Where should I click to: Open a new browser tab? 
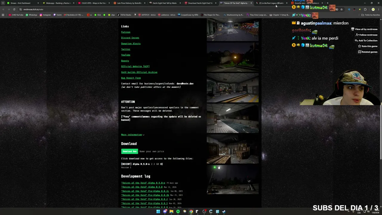[x=327, y=3]
